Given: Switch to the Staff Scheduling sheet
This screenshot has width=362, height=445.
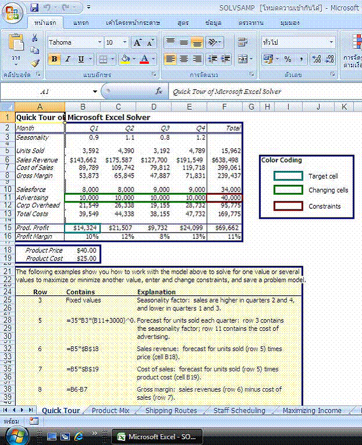Looking at the screenshot, I should (x=239, y=411).
